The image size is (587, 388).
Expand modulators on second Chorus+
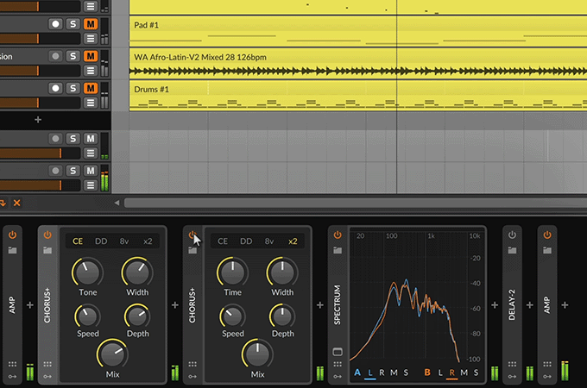pos(193,377)
